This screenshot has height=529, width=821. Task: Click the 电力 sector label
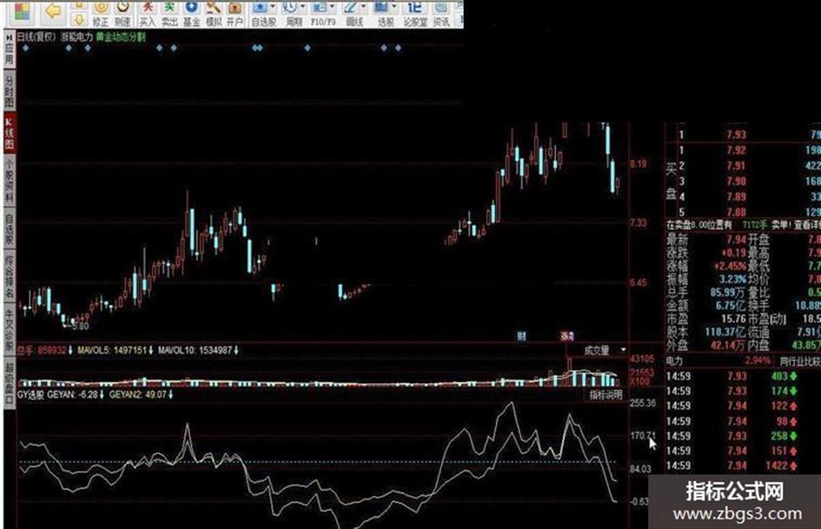(x=674, y=360)
